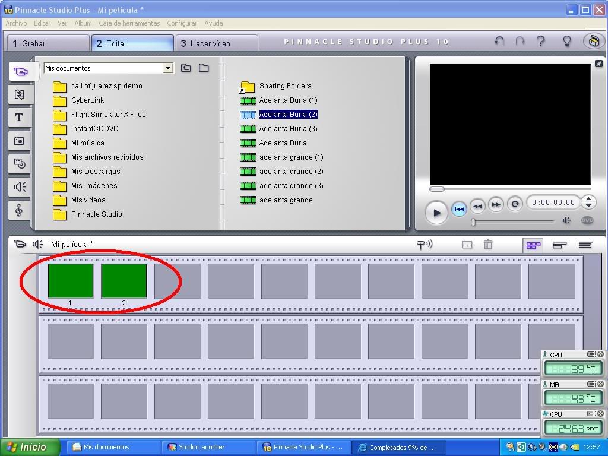The image size is (608, 456).
Task: Click the premium content box icon
Action: [x=593, y=41]
